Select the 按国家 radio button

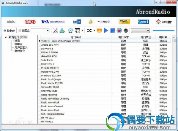pyautogui.click(x=24, y=31)
